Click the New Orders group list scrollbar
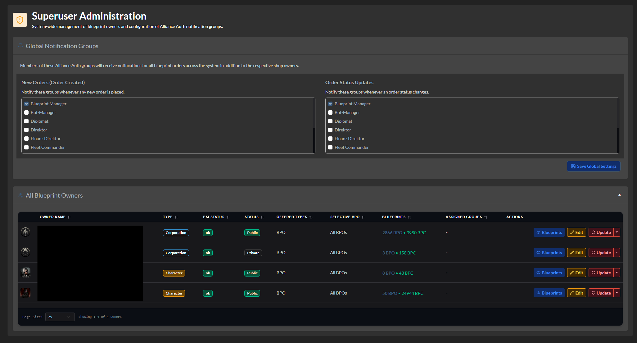637x343 pixels. (x=314, y=140)
